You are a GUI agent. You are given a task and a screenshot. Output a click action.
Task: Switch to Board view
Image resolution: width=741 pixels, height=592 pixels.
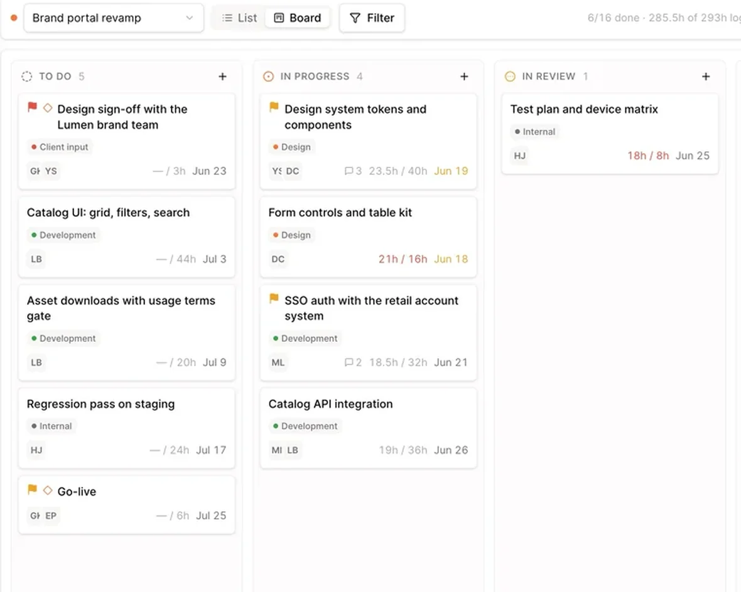(298, 18)
